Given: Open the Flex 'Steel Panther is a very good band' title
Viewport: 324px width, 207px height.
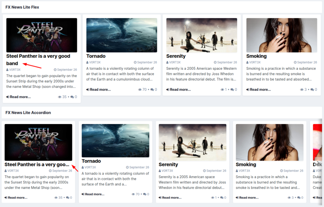Looking at the screenshot, I should click(x=38, y=56).
